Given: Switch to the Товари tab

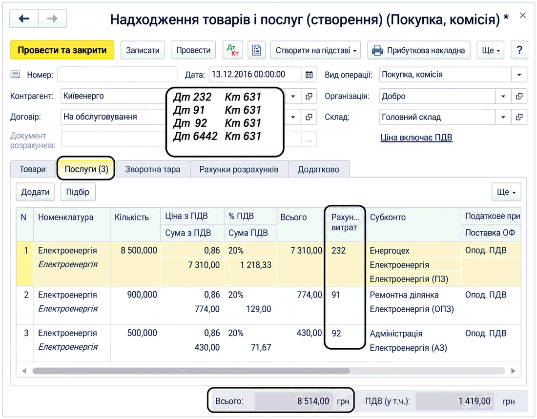Looking at the screenshot, I should pos(33,169).
